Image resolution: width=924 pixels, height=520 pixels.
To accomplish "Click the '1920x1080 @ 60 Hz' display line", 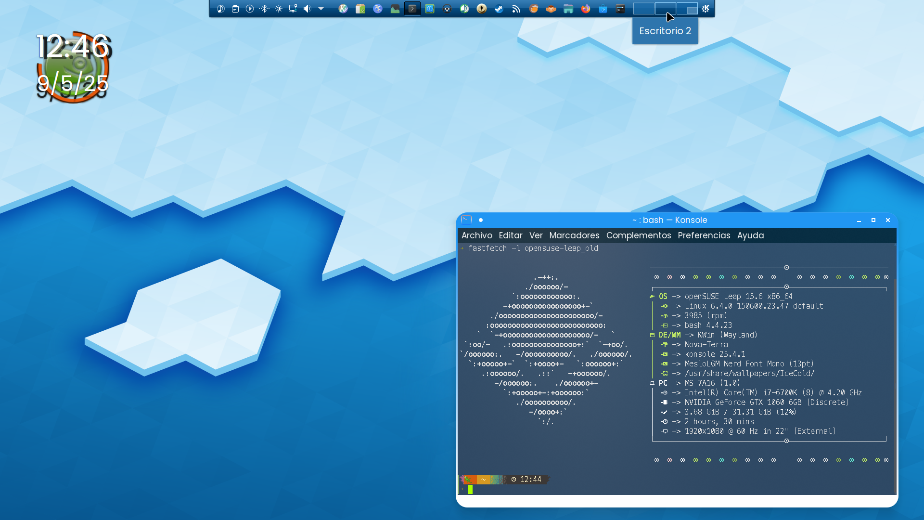I will (x=760, y=431).
